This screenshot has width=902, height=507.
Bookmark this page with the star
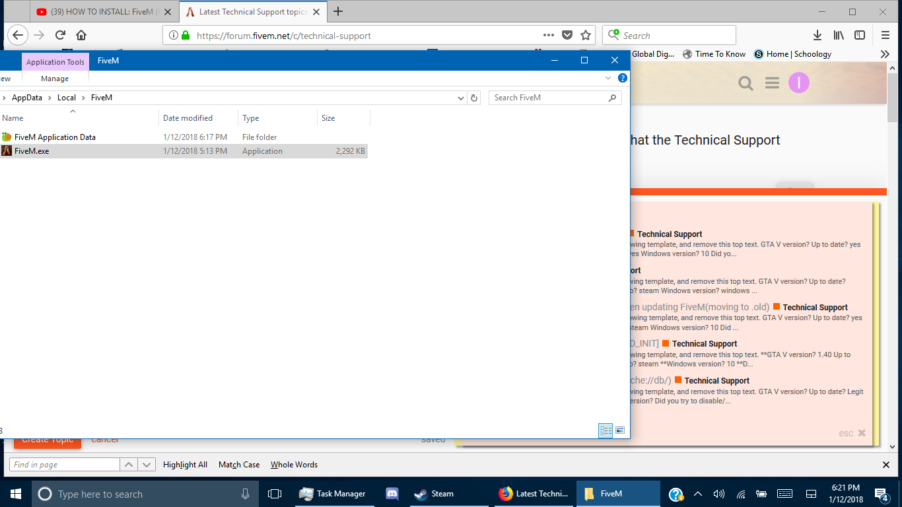pyautogui.click(x=586, y=36)
